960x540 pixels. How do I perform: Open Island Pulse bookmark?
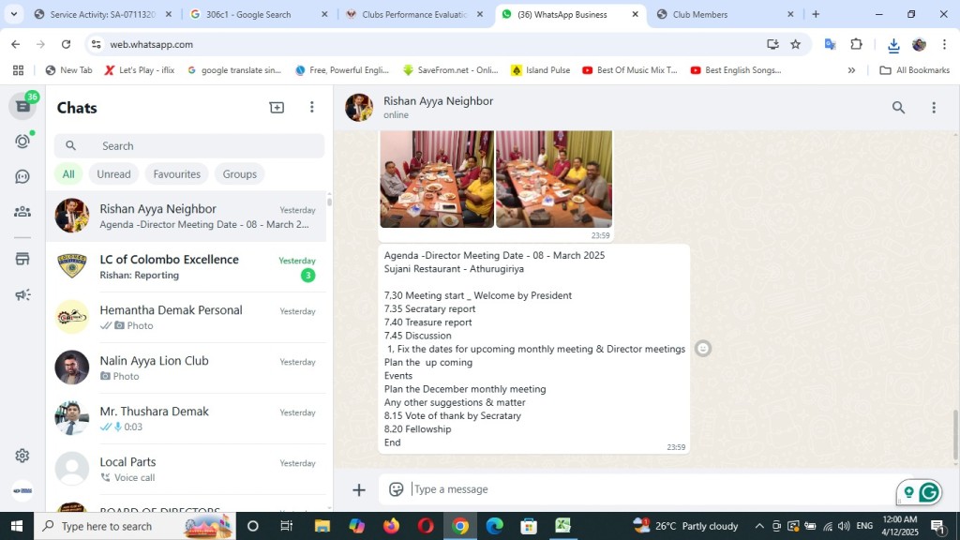(x=541, y=70)
